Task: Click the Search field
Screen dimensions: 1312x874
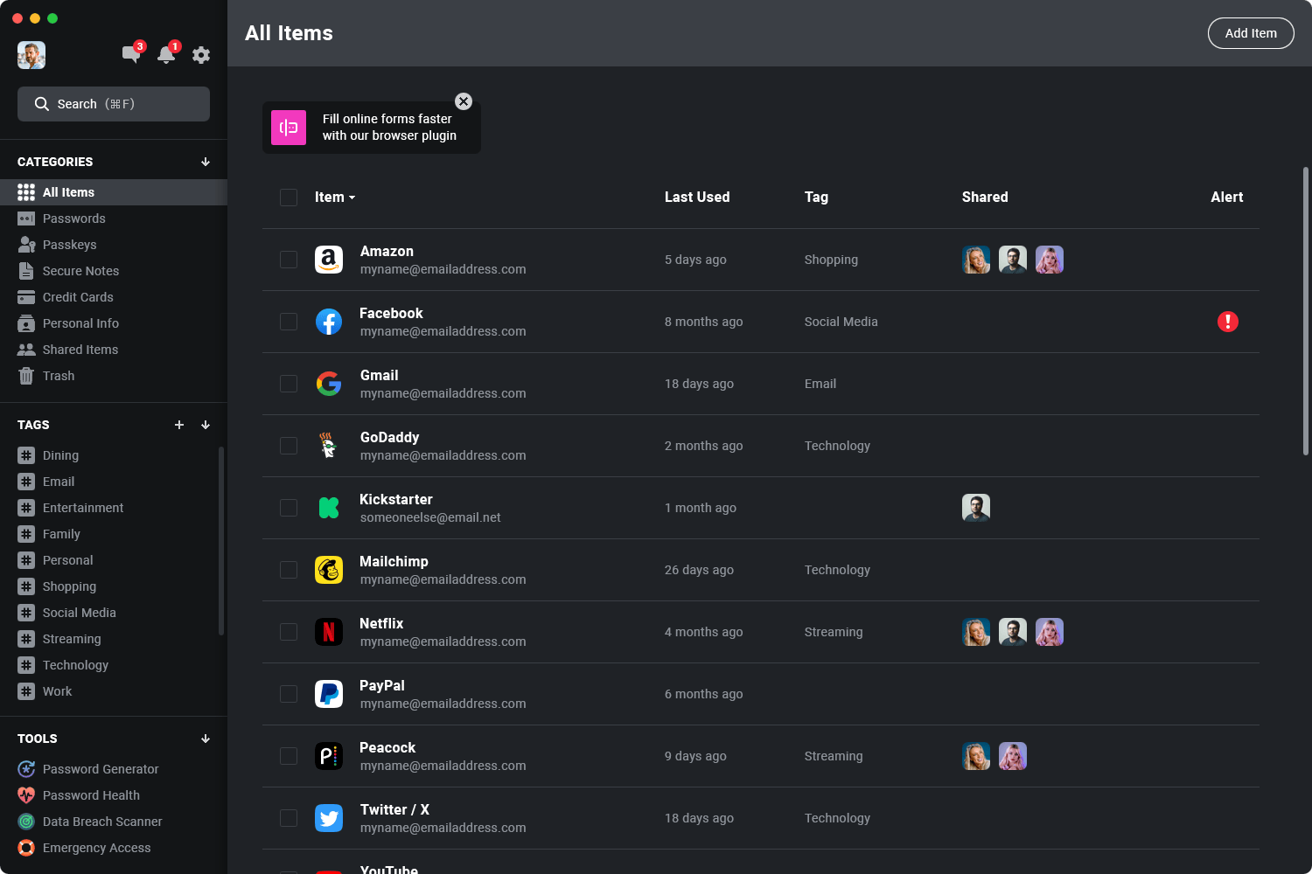Action: (x=114, y=104)
